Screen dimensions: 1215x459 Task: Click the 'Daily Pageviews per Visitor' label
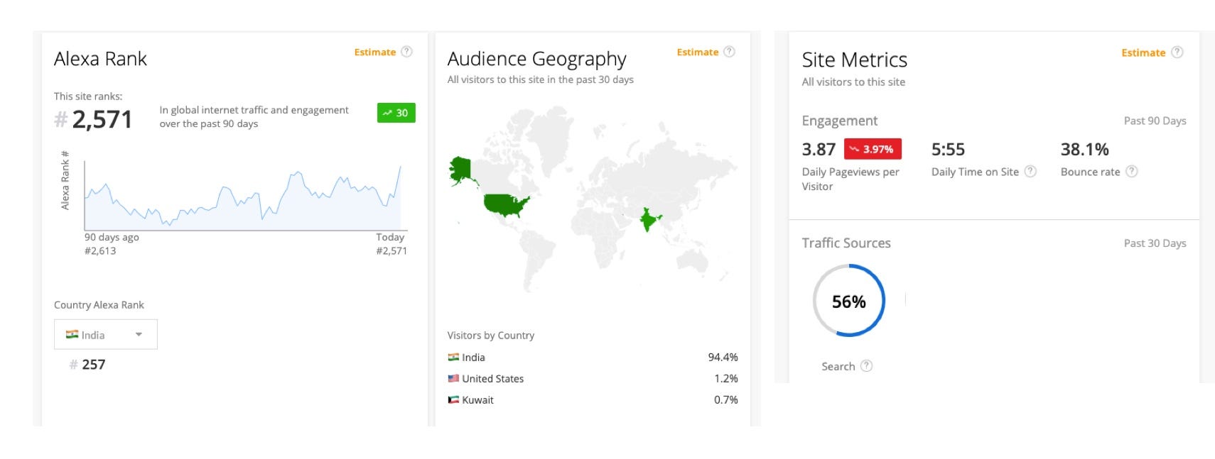tap(850, 179)
